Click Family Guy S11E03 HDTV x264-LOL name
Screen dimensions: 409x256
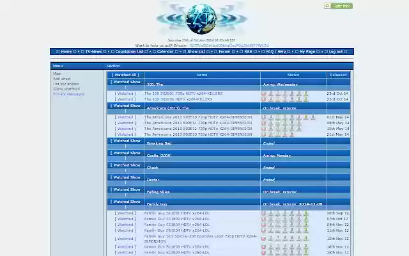(x=177, y=225)
